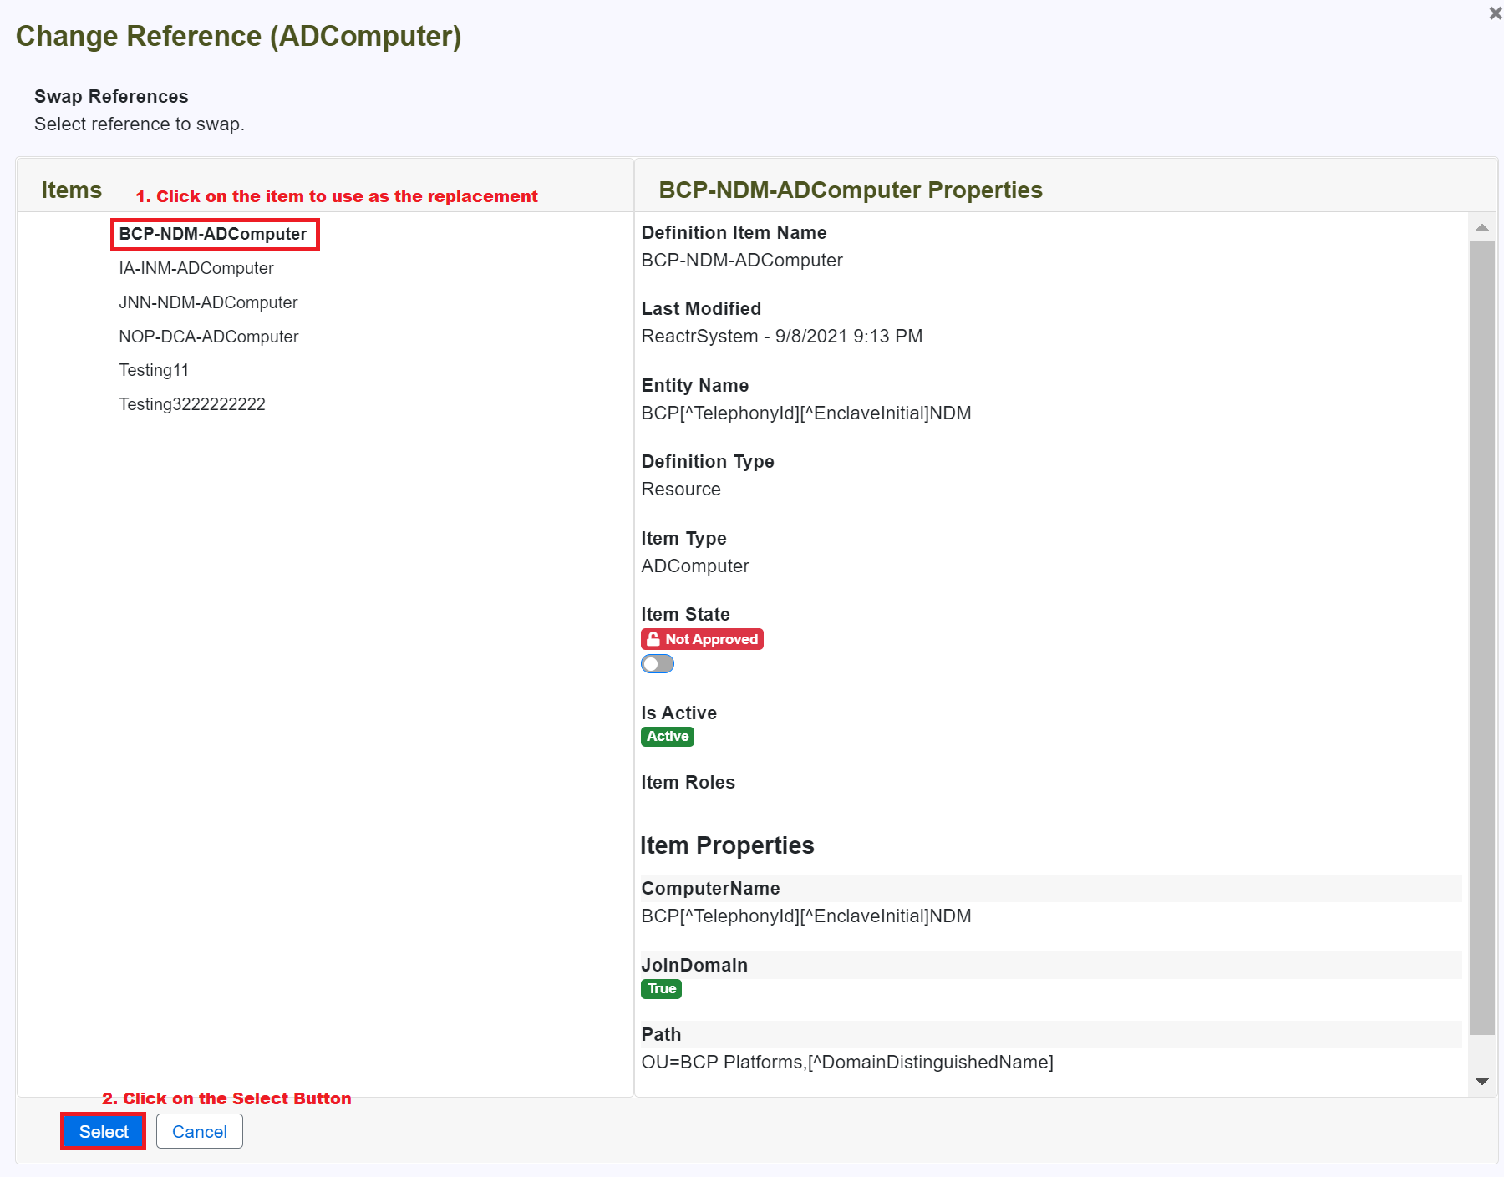The height and width of the screenshot is (1177, 1504).
Task: Click the Entity Name value text
Action: click(x=806, y=413)
